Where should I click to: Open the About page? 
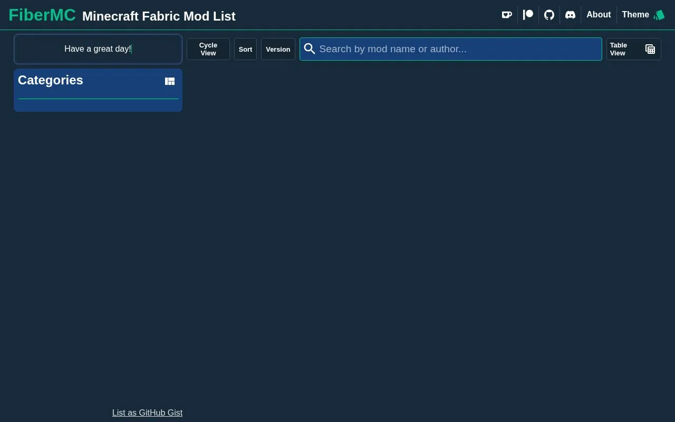click(x=599, y=15)
